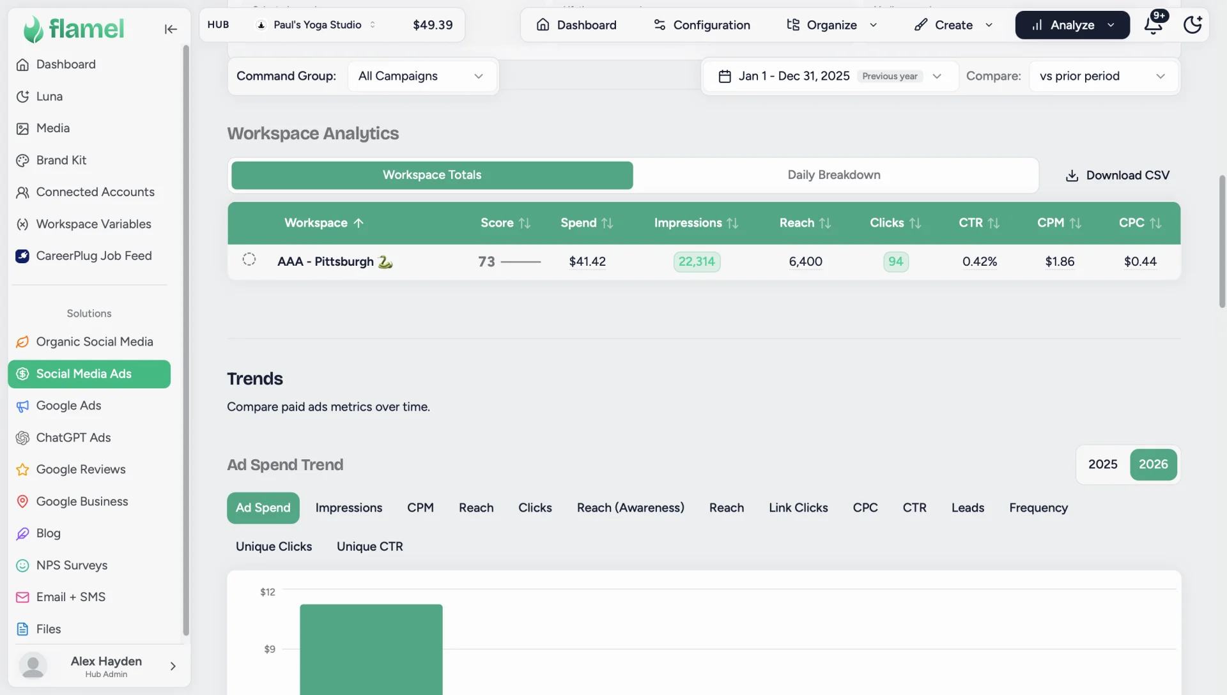Image resolution: width=1227 pixels, height=695 pixels.
Task: Expand the Analyze menu
Action: pos(1072,25)
